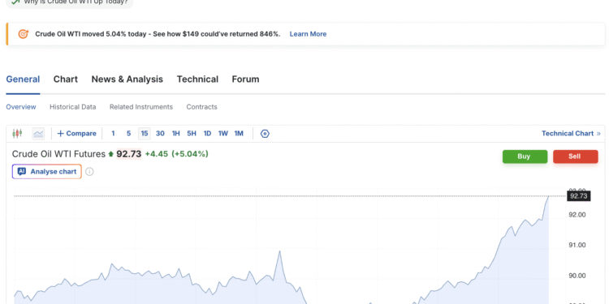The height and width of the screenshot is (304, 609).
Task: Open Historical Data sub-tab
Action: (x=72, y=107)
